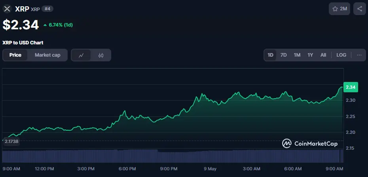Screen dimensions: 368x177
Task: Click the green 2.34 current price label
Action: coord(351,88)
